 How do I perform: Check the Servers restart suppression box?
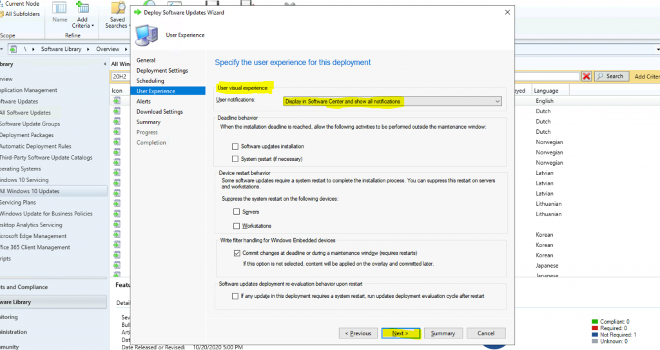[237, 212]
